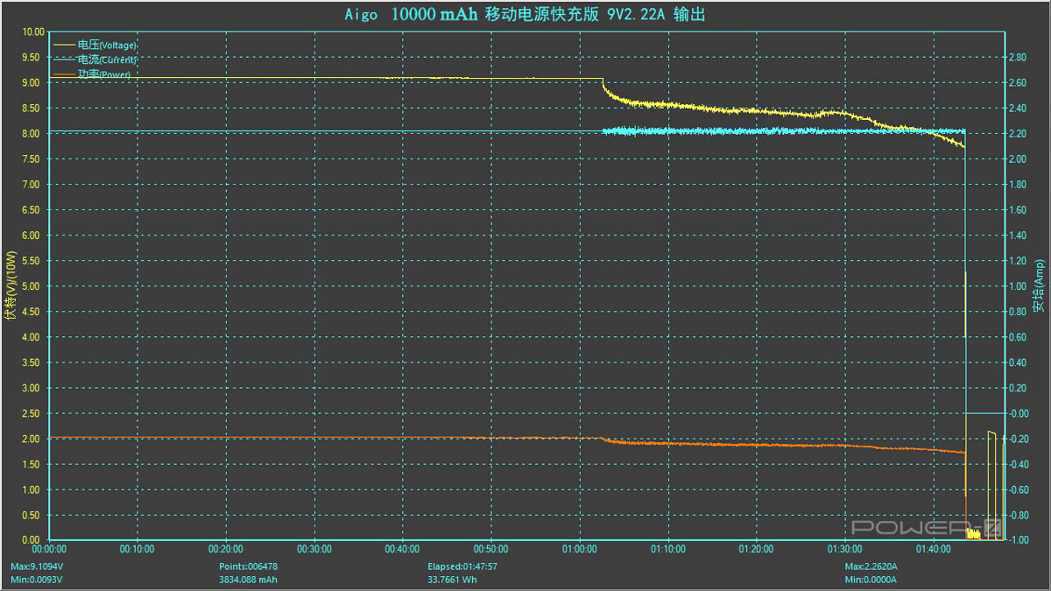Click the 33.7661 Wh energy readout
The height and width of the screenshot is (591, 1051).
click(x=451, y=580)
